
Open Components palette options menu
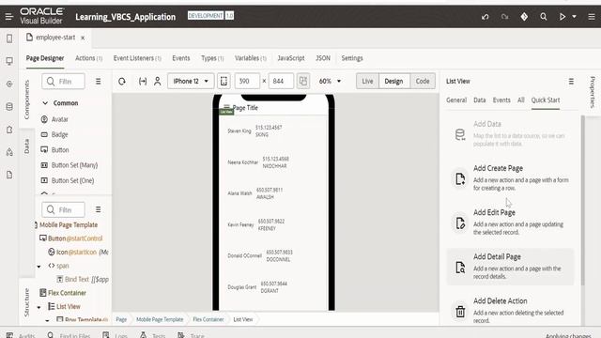point(98,82)
